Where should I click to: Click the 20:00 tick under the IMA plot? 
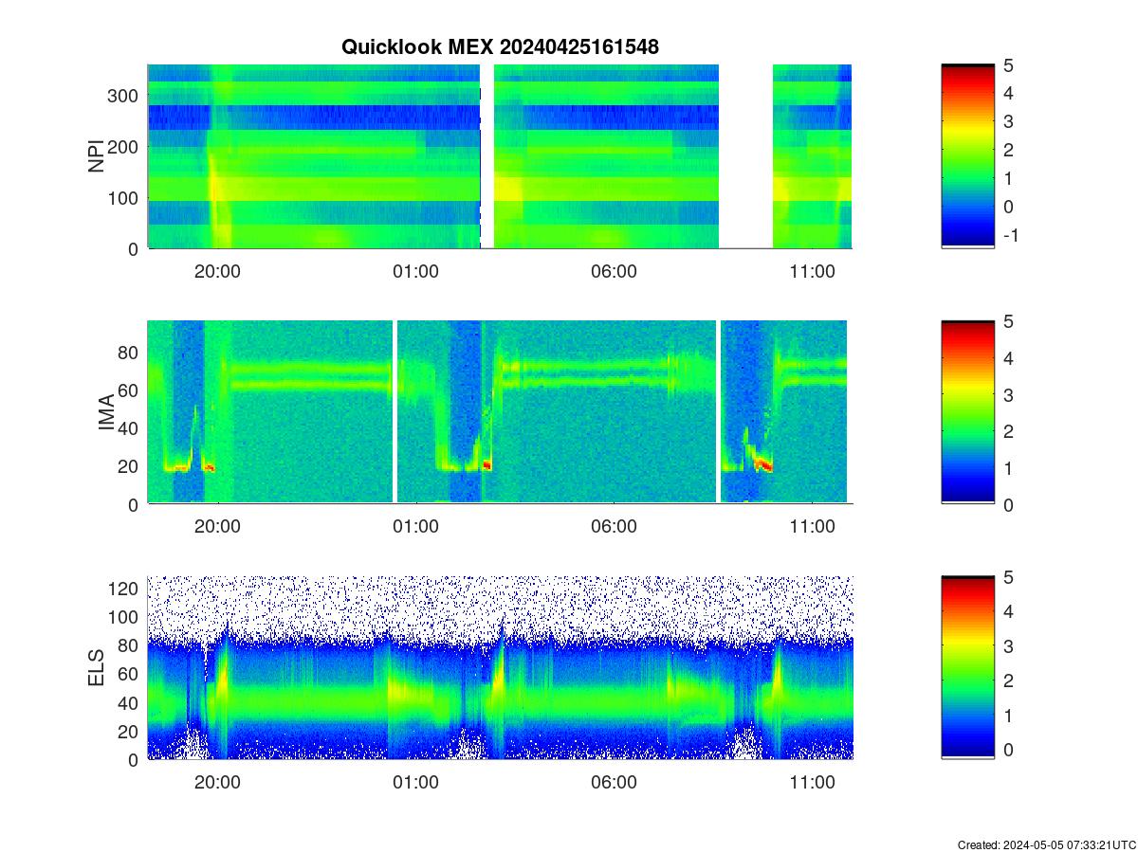(x=217, y=527)
